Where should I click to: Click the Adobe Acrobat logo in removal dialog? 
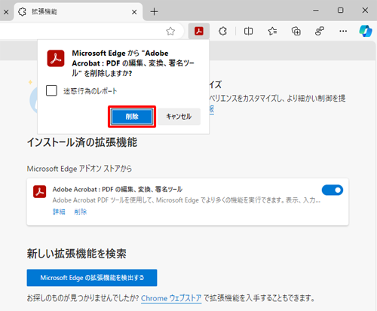coord(56,58)
